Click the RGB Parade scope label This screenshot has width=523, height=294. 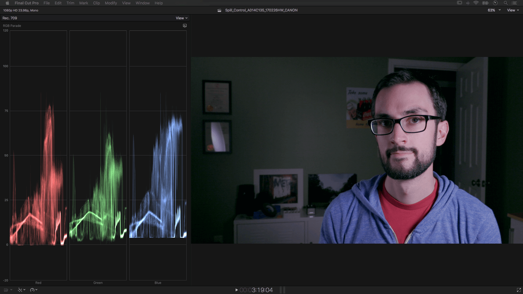coord(12,26)
